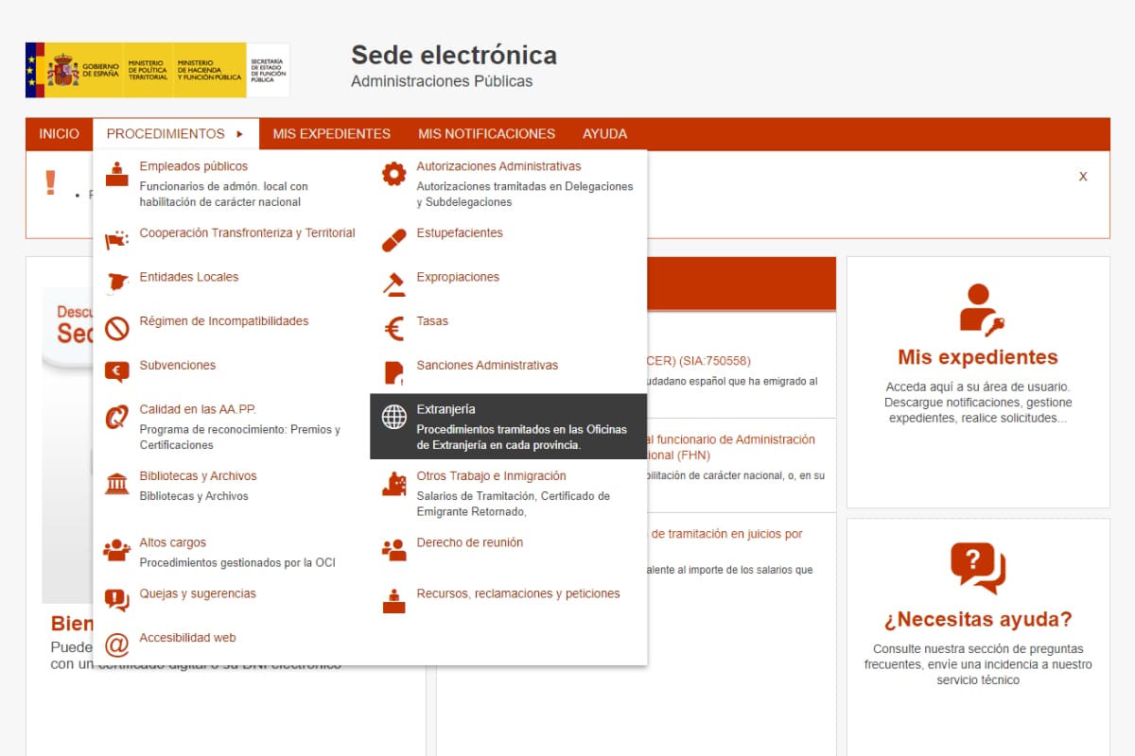Open the INICIO menu item
1135x756 pixels.
[x=60, y=134]
